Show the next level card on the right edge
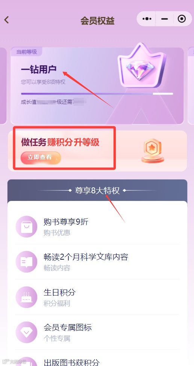This screenshot has height=366, width=194. point(191,86)
